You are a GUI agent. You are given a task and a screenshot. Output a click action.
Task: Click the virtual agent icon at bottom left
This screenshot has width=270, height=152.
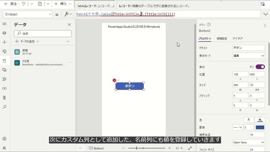click(x=5, y=148)
